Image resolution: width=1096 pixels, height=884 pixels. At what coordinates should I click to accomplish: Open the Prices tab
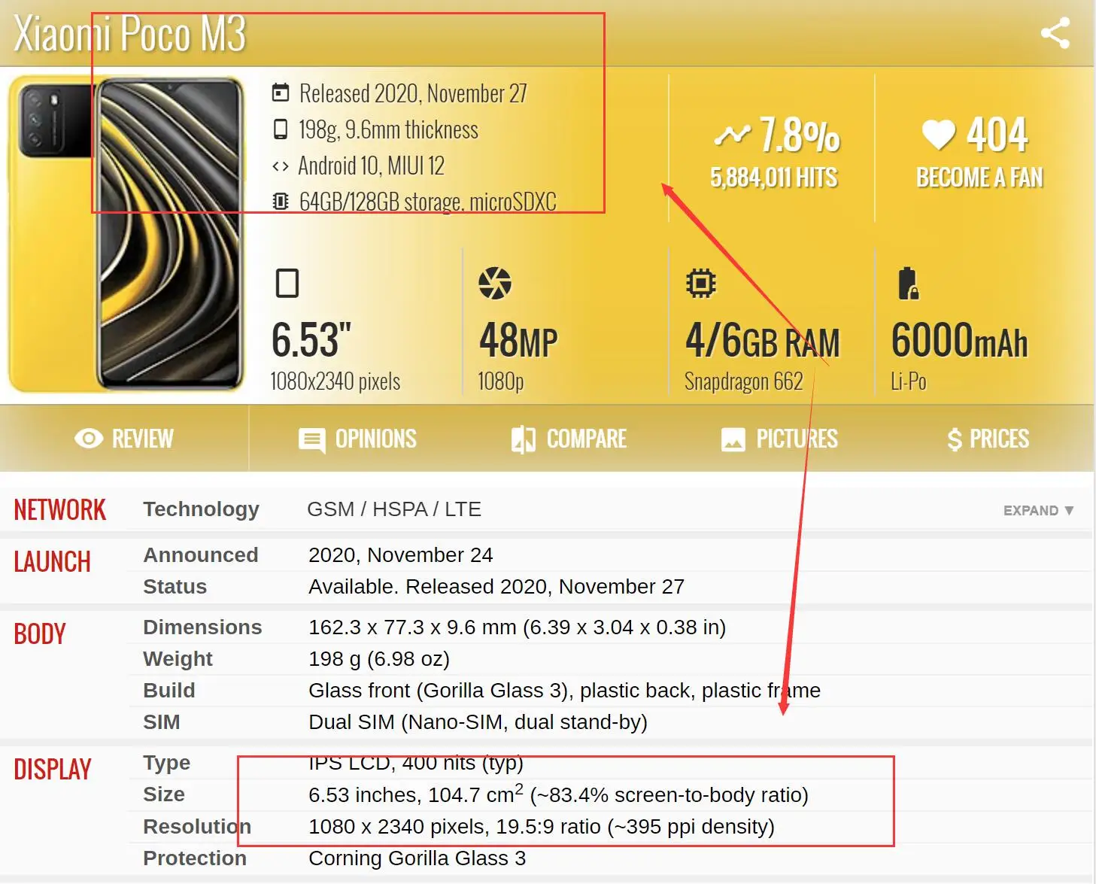point(988,439)
